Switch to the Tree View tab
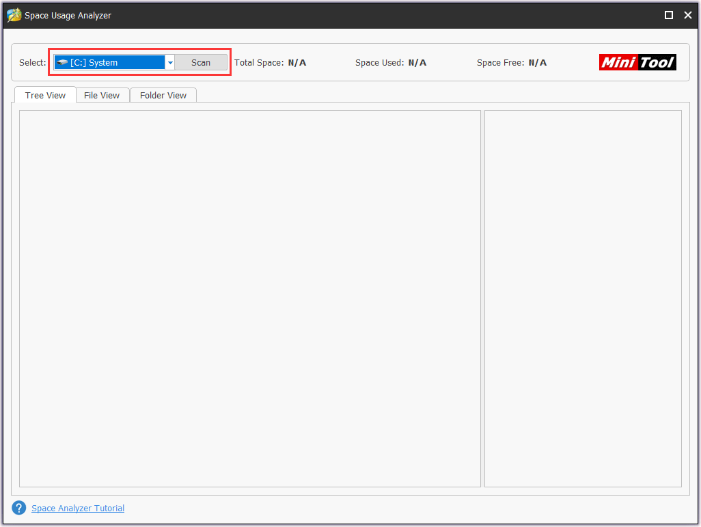The width and height of the screenshot is (701, 527). pyautogui.click(x=45, y=95)
